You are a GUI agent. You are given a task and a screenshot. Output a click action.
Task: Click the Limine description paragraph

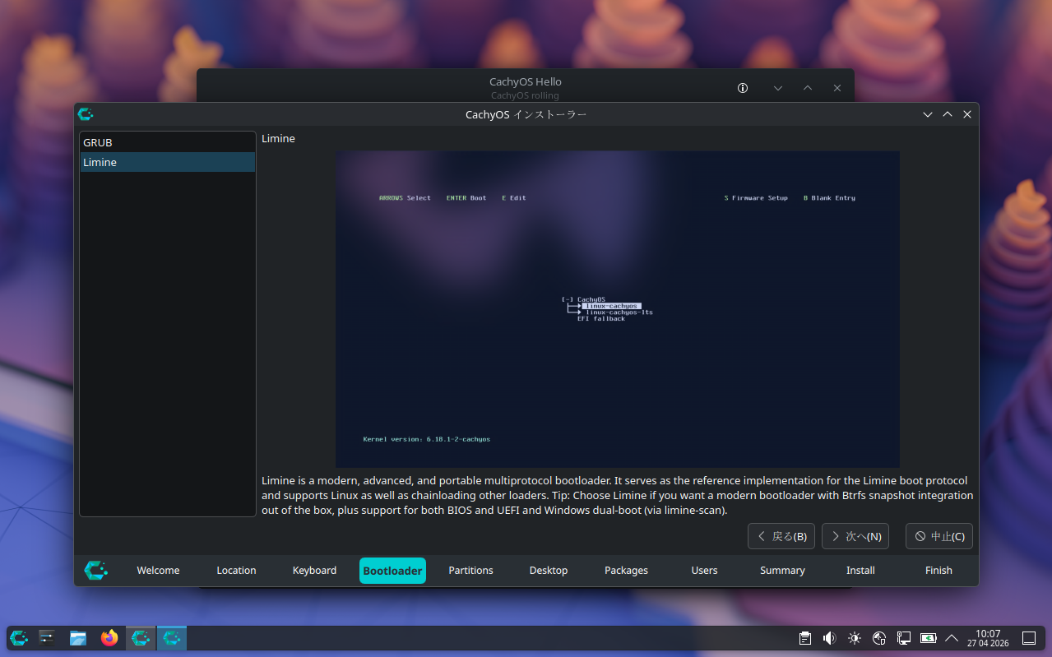point(618,496)
